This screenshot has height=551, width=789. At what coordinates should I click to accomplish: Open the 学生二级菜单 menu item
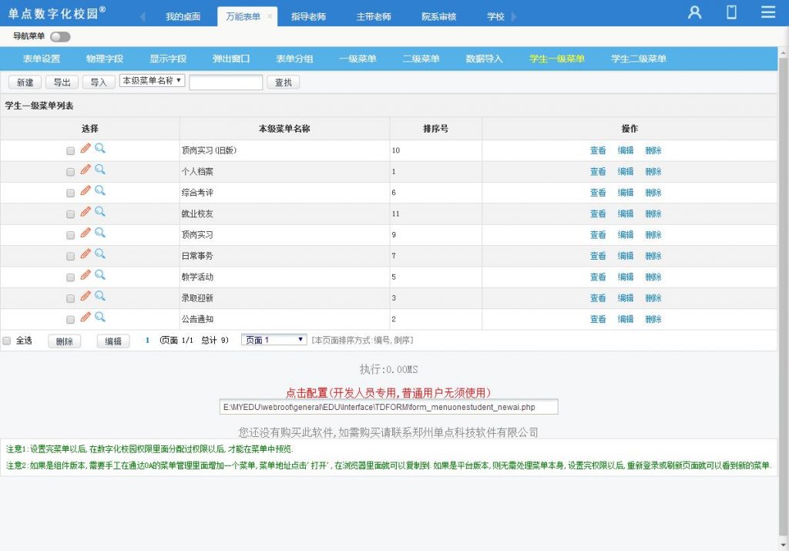(639, 59)
